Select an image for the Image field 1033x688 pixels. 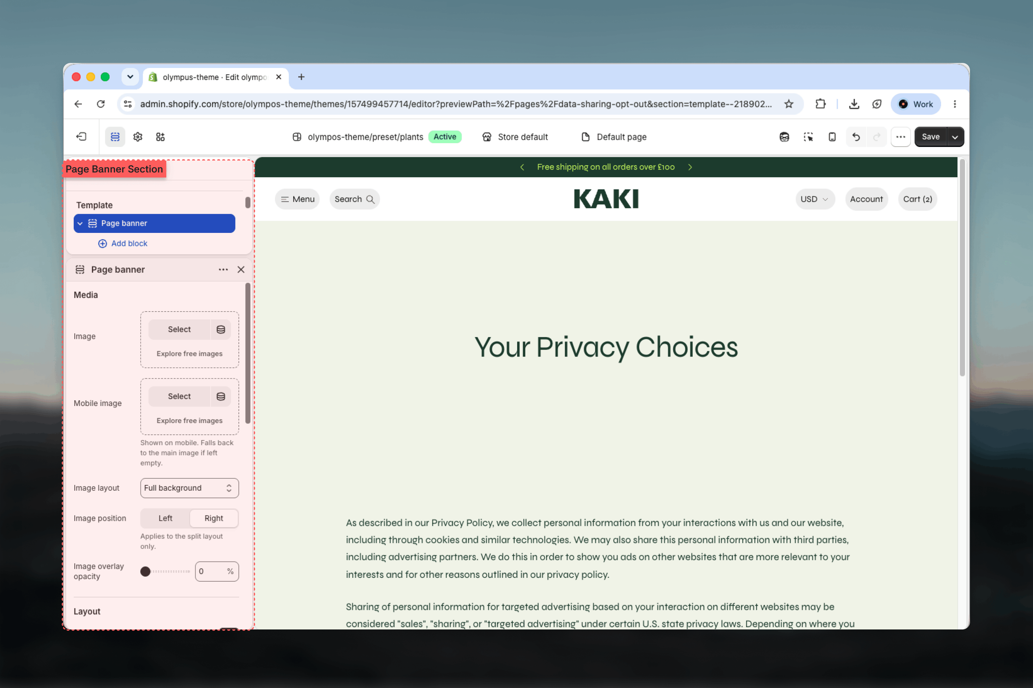coord(179,330)
